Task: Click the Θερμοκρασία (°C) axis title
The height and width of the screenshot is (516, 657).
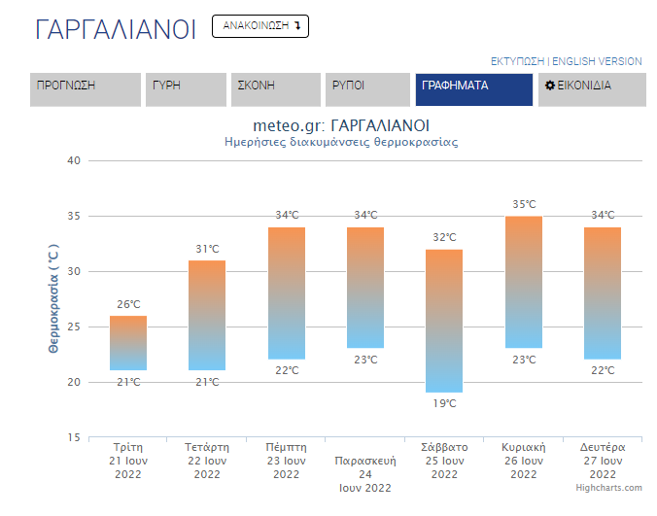Action: (53, 298)
